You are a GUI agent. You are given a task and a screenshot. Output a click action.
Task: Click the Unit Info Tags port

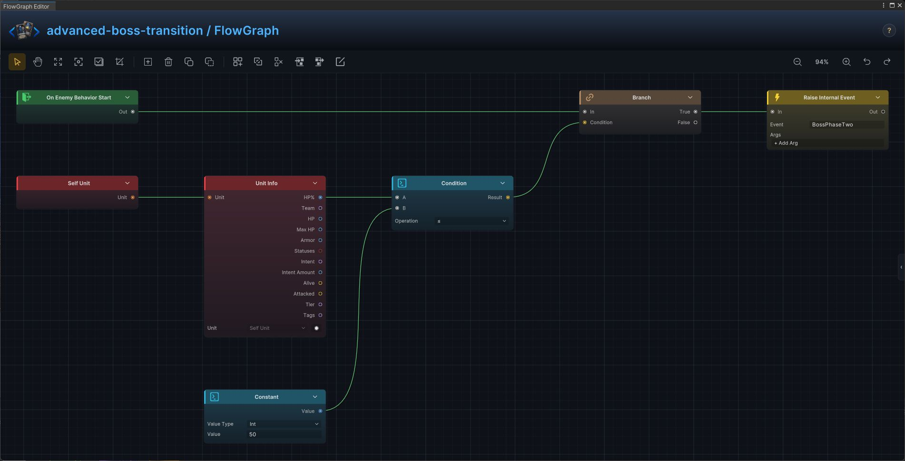320,315
